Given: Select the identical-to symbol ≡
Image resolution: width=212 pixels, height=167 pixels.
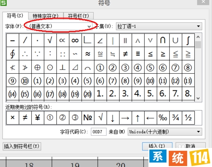Looking at the screenshot, I should (x=138, y=54).
